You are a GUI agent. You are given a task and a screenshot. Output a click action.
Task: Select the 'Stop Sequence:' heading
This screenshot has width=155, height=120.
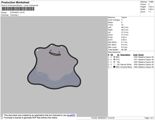click(114, 52)
